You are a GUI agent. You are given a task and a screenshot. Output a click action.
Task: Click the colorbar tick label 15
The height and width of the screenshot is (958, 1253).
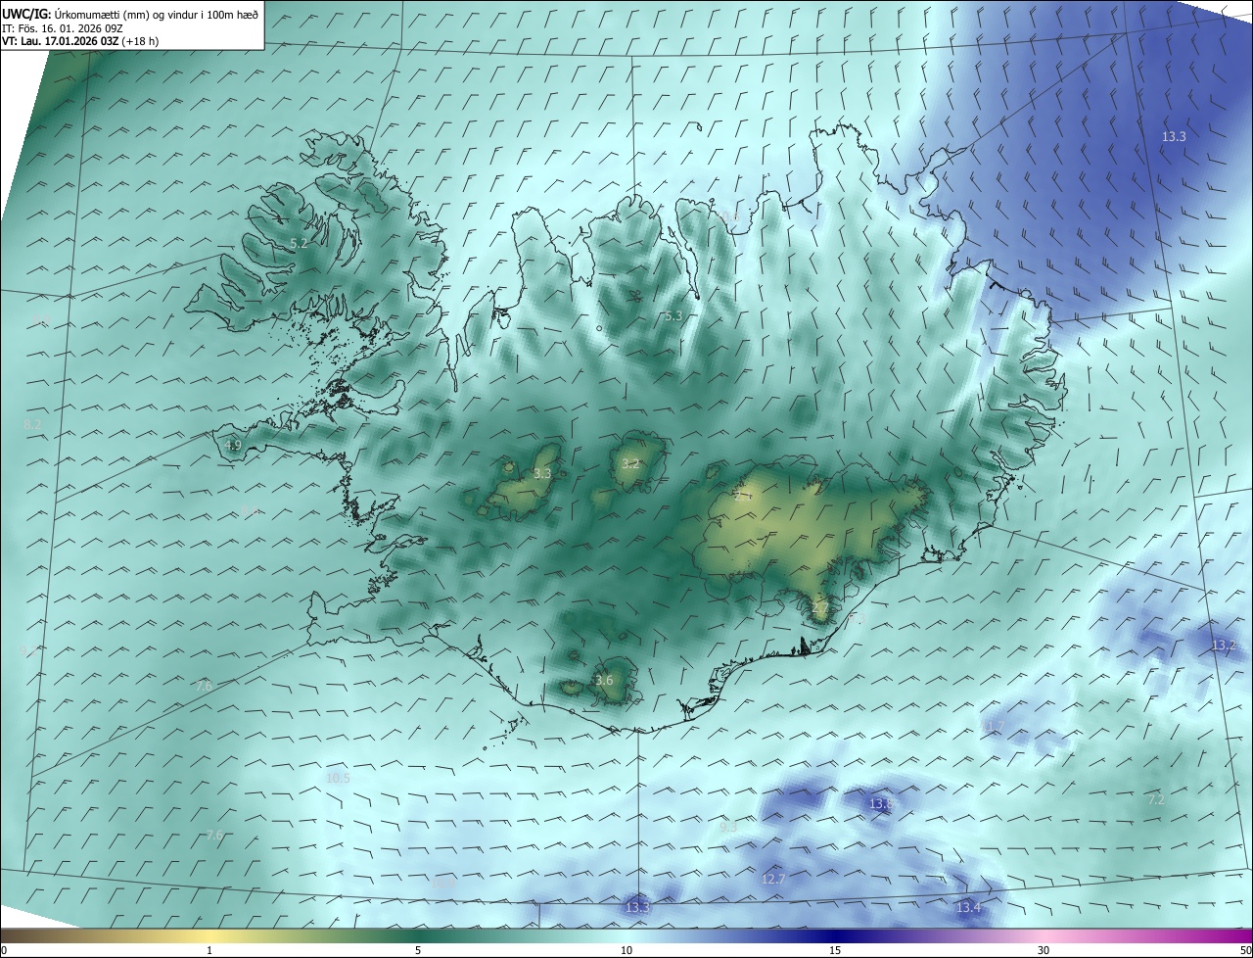[x=835, y=950]
